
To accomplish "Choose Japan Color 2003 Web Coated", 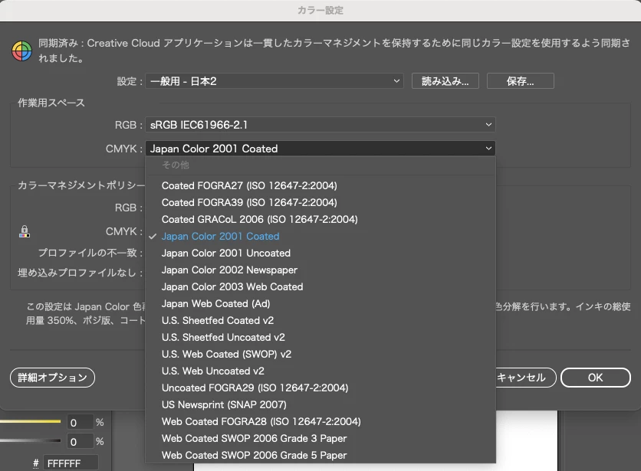I will point(320,286).
